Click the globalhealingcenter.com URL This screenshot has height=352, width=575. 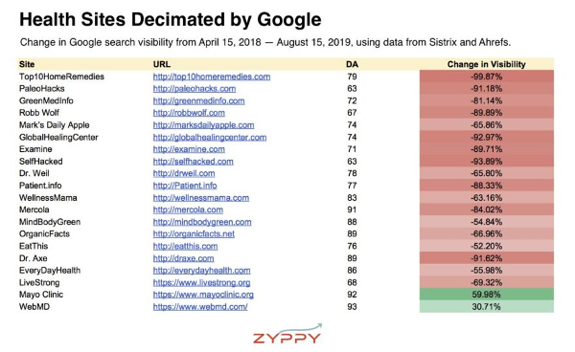[210, 138]
